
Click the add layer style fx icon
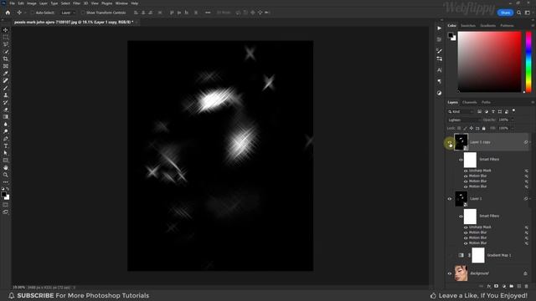click(489, 286)
